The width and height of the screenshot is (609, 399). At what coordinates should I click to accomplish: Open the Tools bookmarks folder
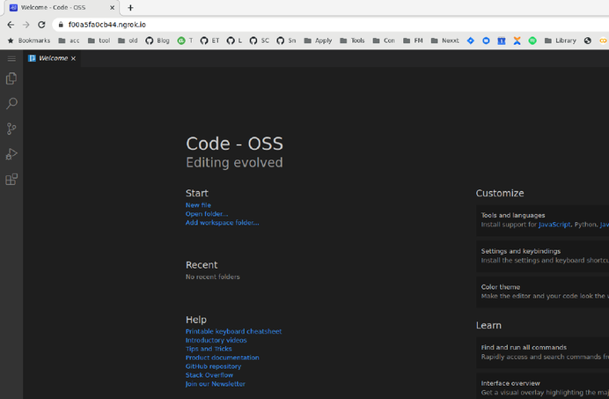352,41
